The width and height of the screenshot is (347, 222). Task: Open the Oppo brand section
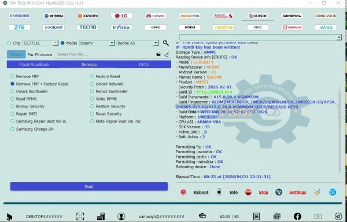[156, 27]
